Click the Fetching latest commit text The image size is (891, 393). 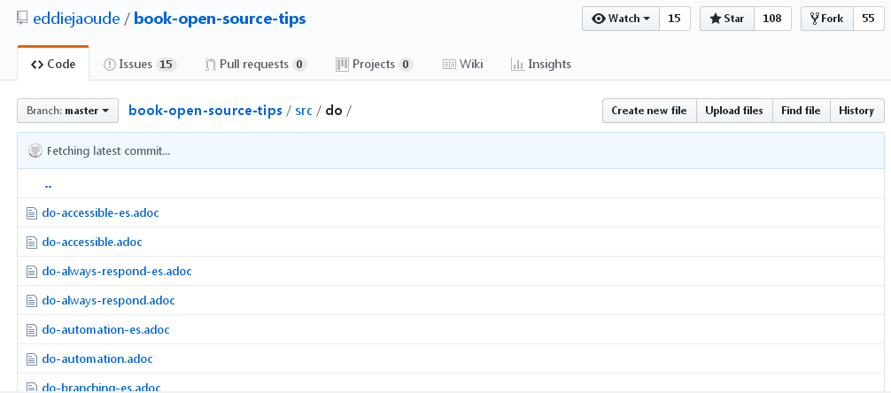(109, 151)
